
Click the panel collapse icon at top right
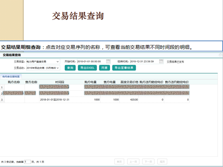(x=220, y=55)
